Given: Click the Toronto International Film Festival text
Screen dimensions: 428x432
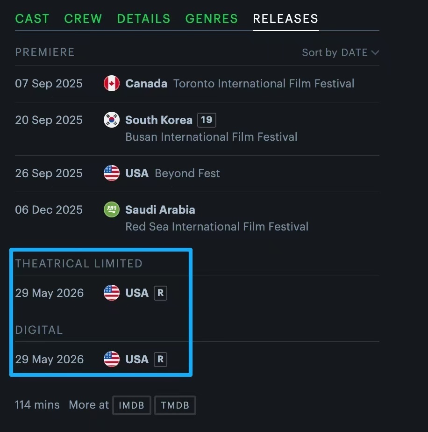Looking at the screenshot, I should (x=264, y=84).
